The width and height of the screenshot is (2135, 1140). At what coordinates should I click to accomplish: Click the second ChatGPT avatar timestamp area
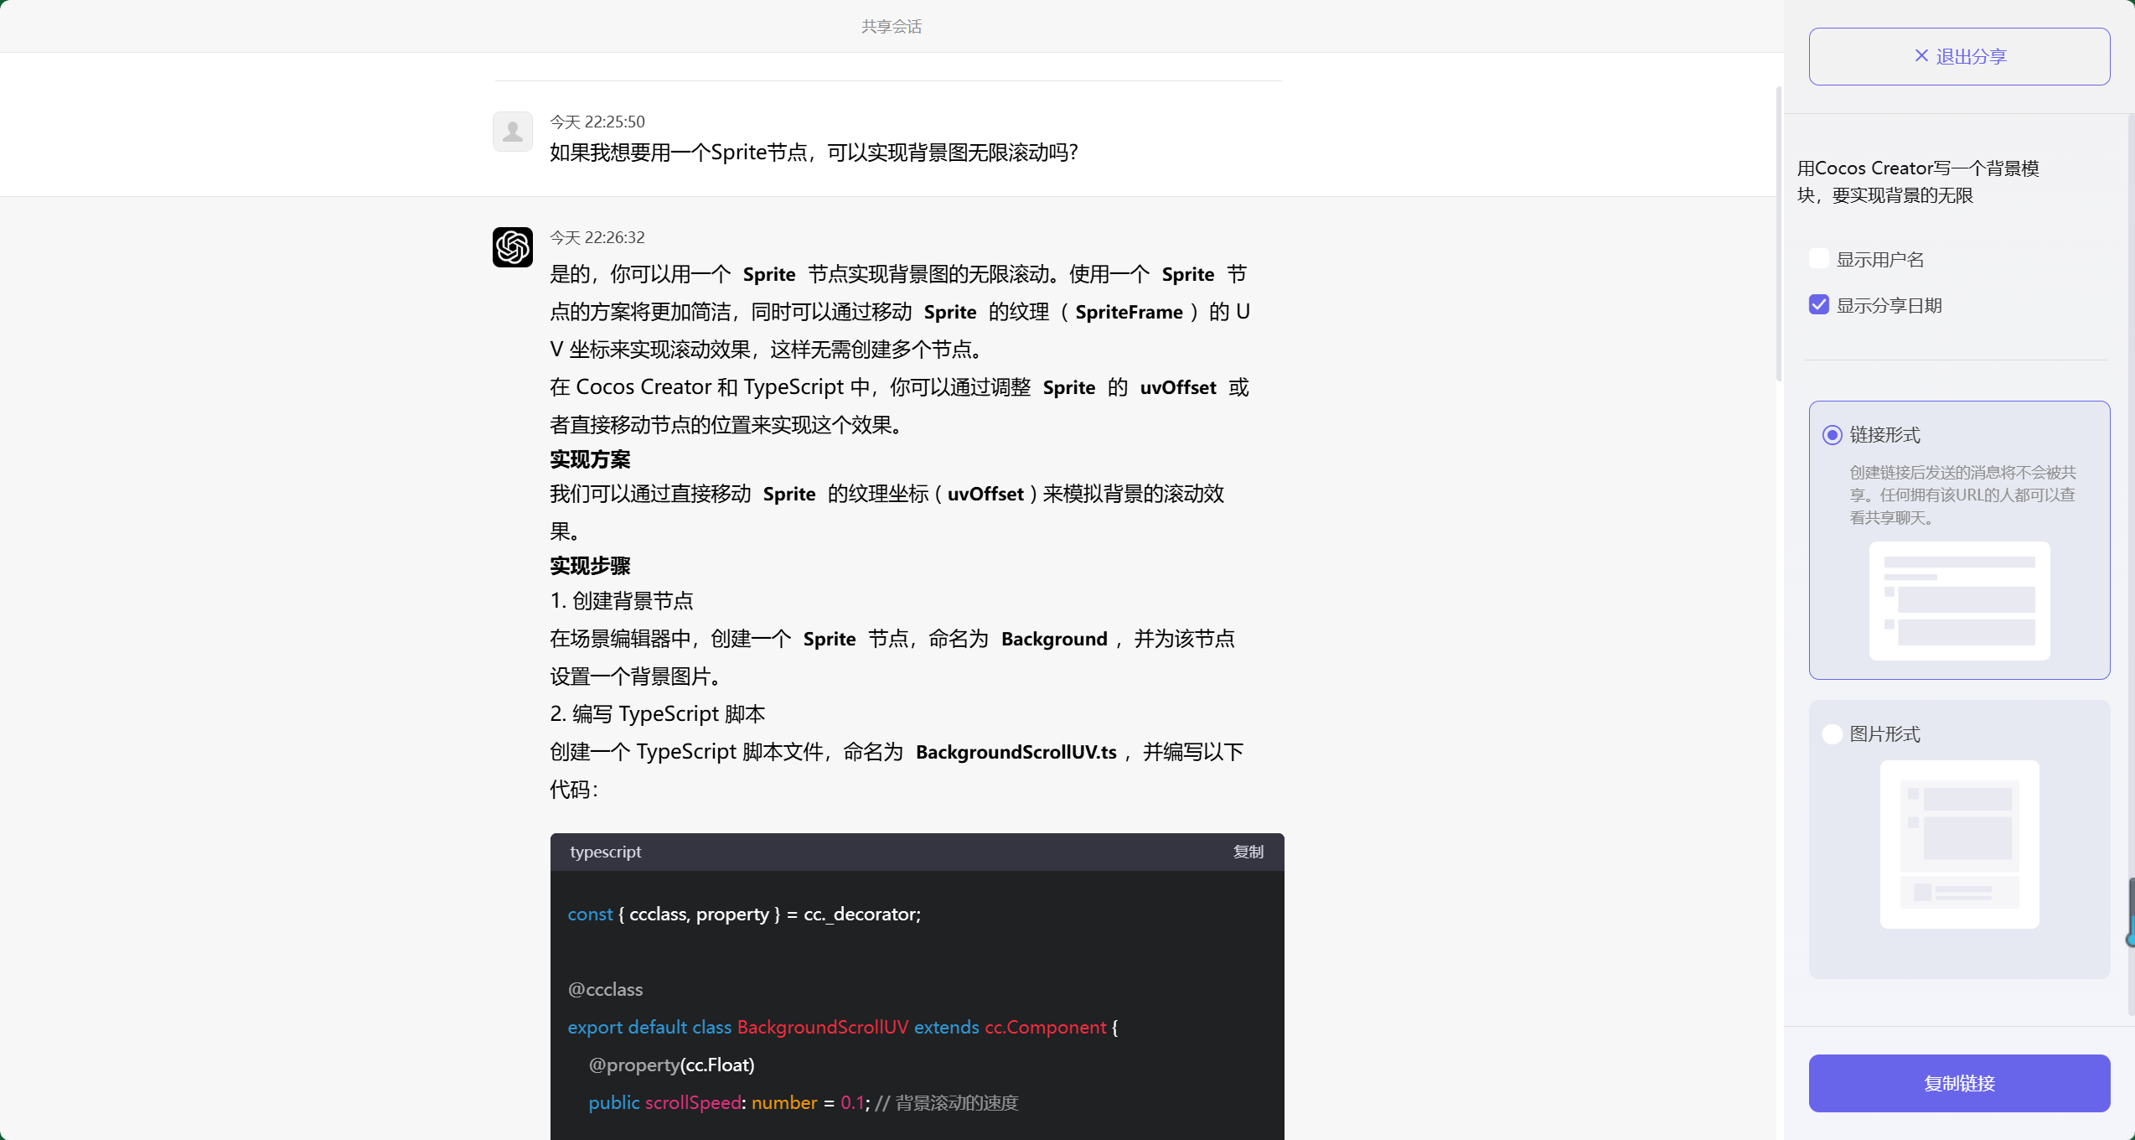[x=597, y=237]
